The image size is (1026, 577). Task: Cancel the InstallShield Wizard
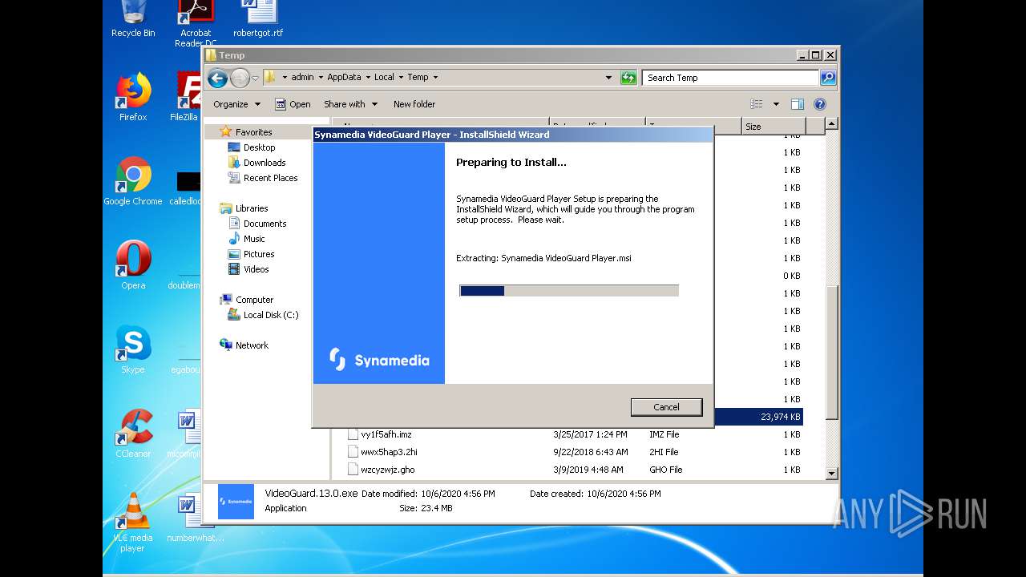(x=666, y=407)
